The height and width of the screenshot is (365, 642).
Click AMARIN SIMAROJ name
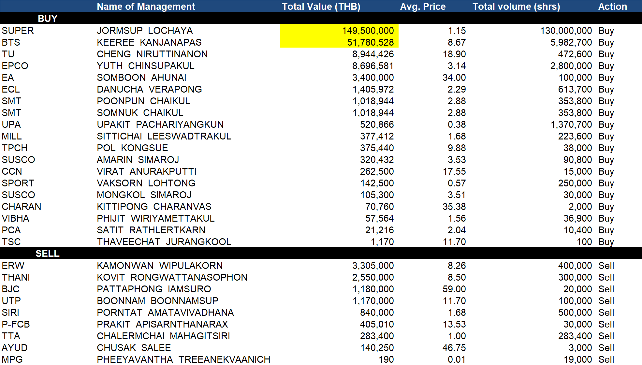[138, 160]
